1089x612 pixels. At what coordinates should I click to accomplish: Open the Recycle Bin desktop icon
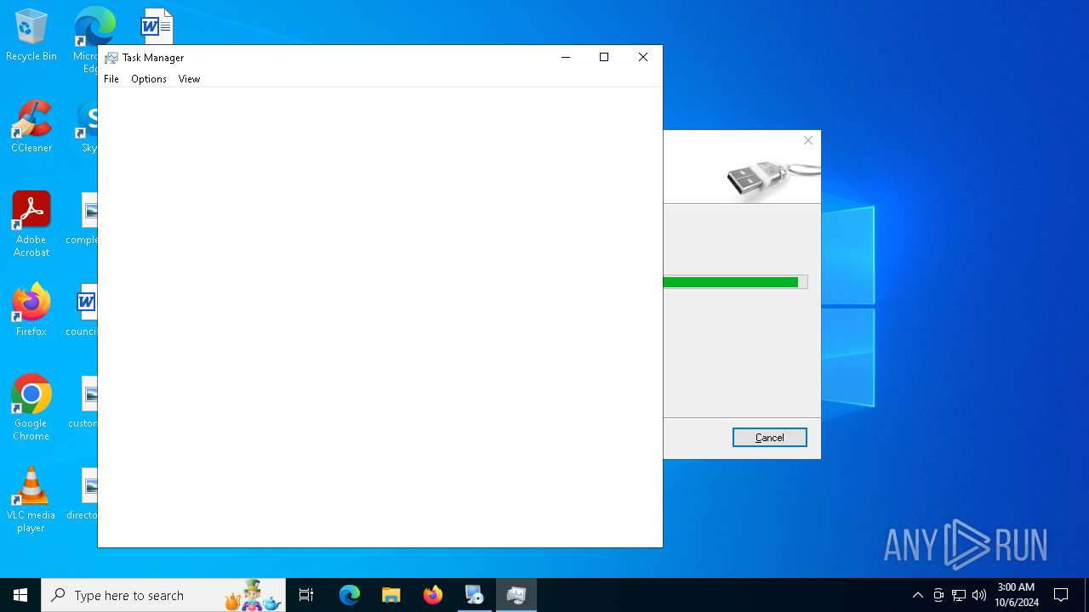point(31,36)
